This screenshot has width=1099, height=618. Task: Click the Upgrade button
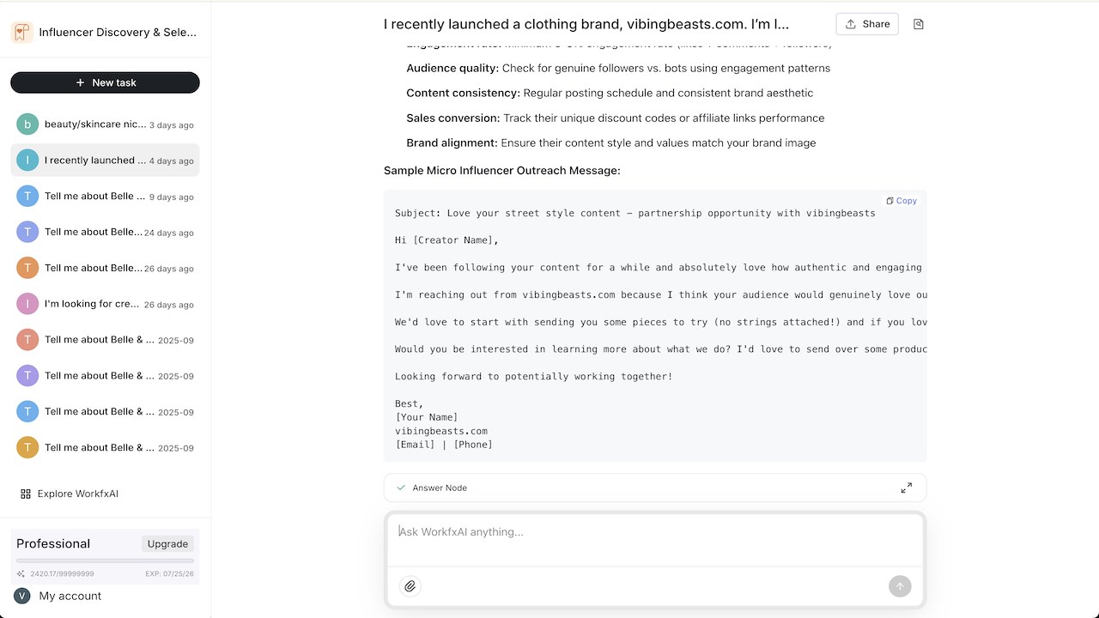[167, 543]
